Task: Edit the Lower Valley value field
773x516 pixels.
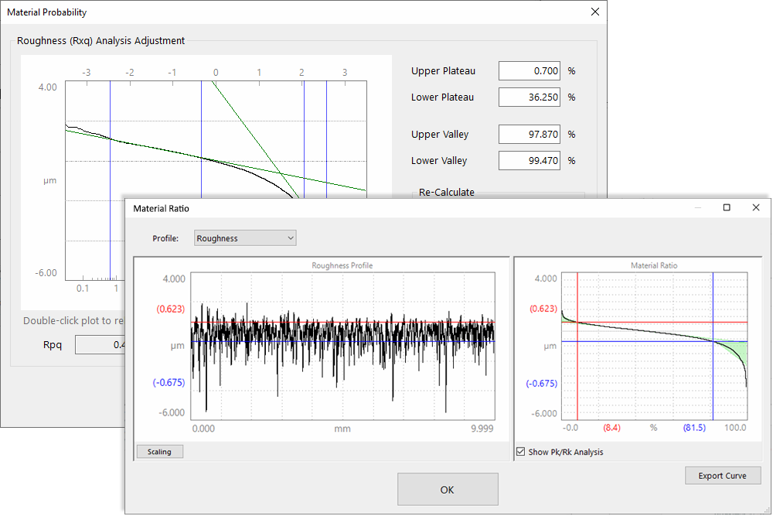Action: 529,160
